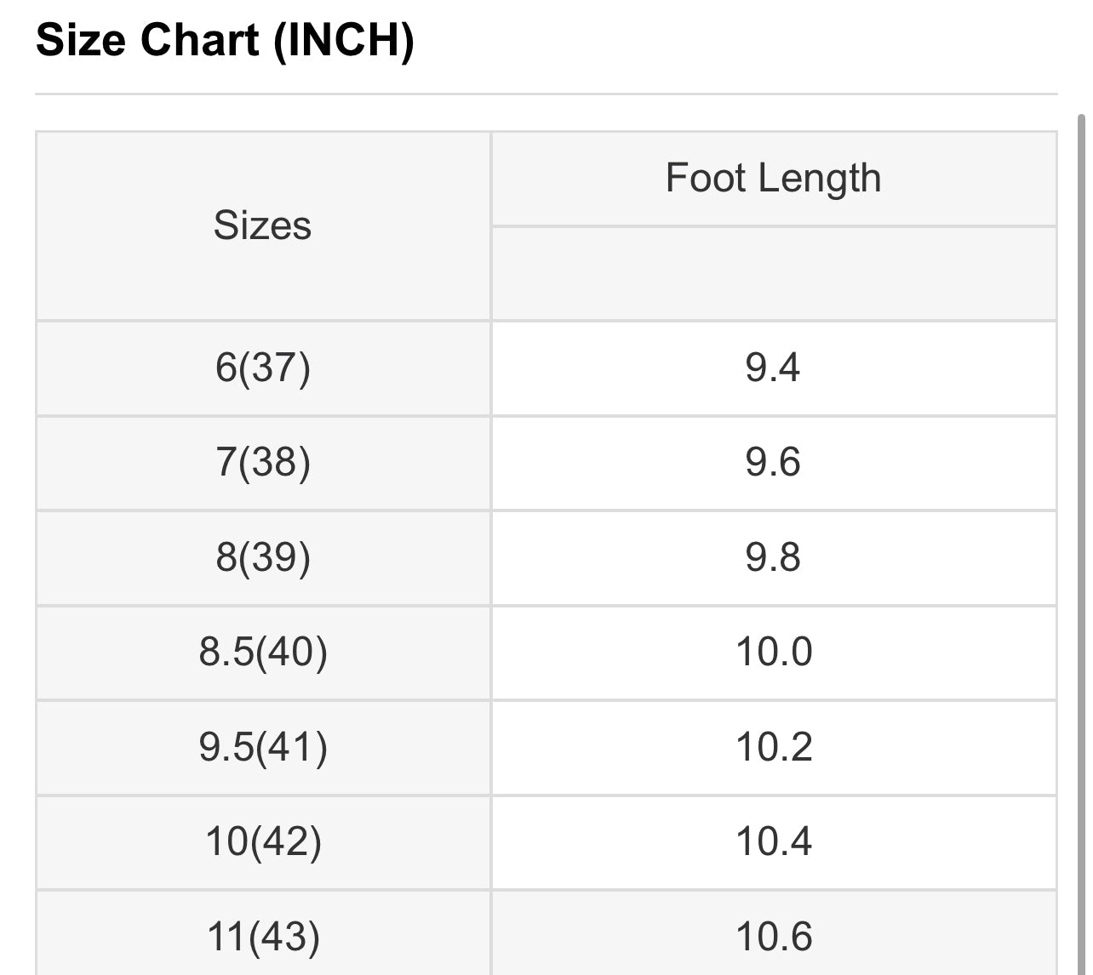Select the 8(39) size cell
The height and width of the screenshot is (975, 1093).
coord(262,558)
